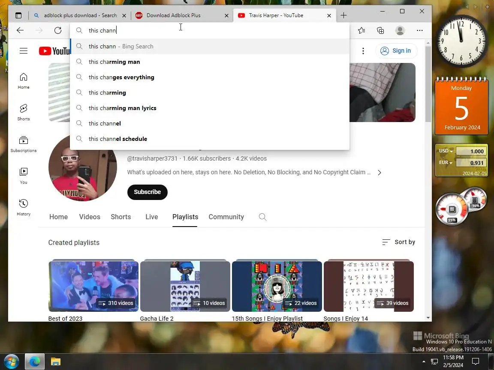Open the Songs I Enjoy 14 thumbnail
The width and height of the screenshot is (494, 370).
pos(369,286)
